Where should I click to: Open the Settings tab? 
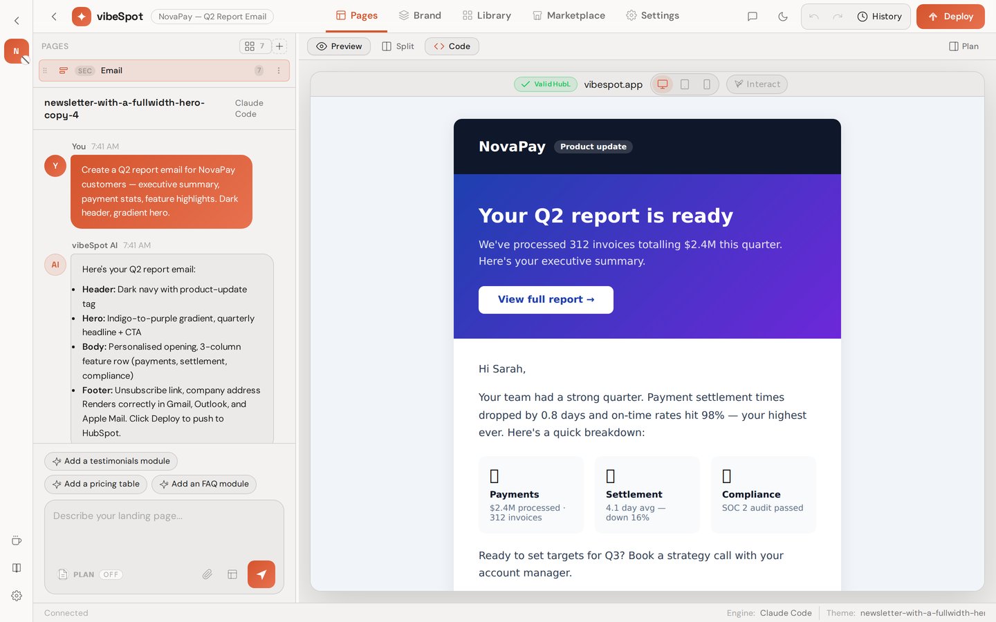[x=652, y=16]
